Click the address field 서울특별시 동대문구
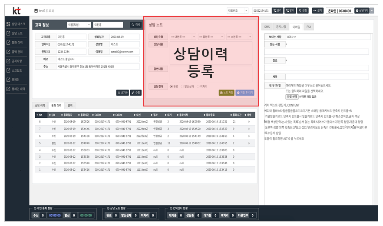Viewport: 383px width, 226px height. (98, 66)
